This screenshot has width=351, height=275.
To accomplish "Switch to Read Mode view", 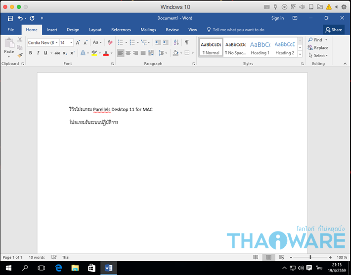I will (256, 257).
